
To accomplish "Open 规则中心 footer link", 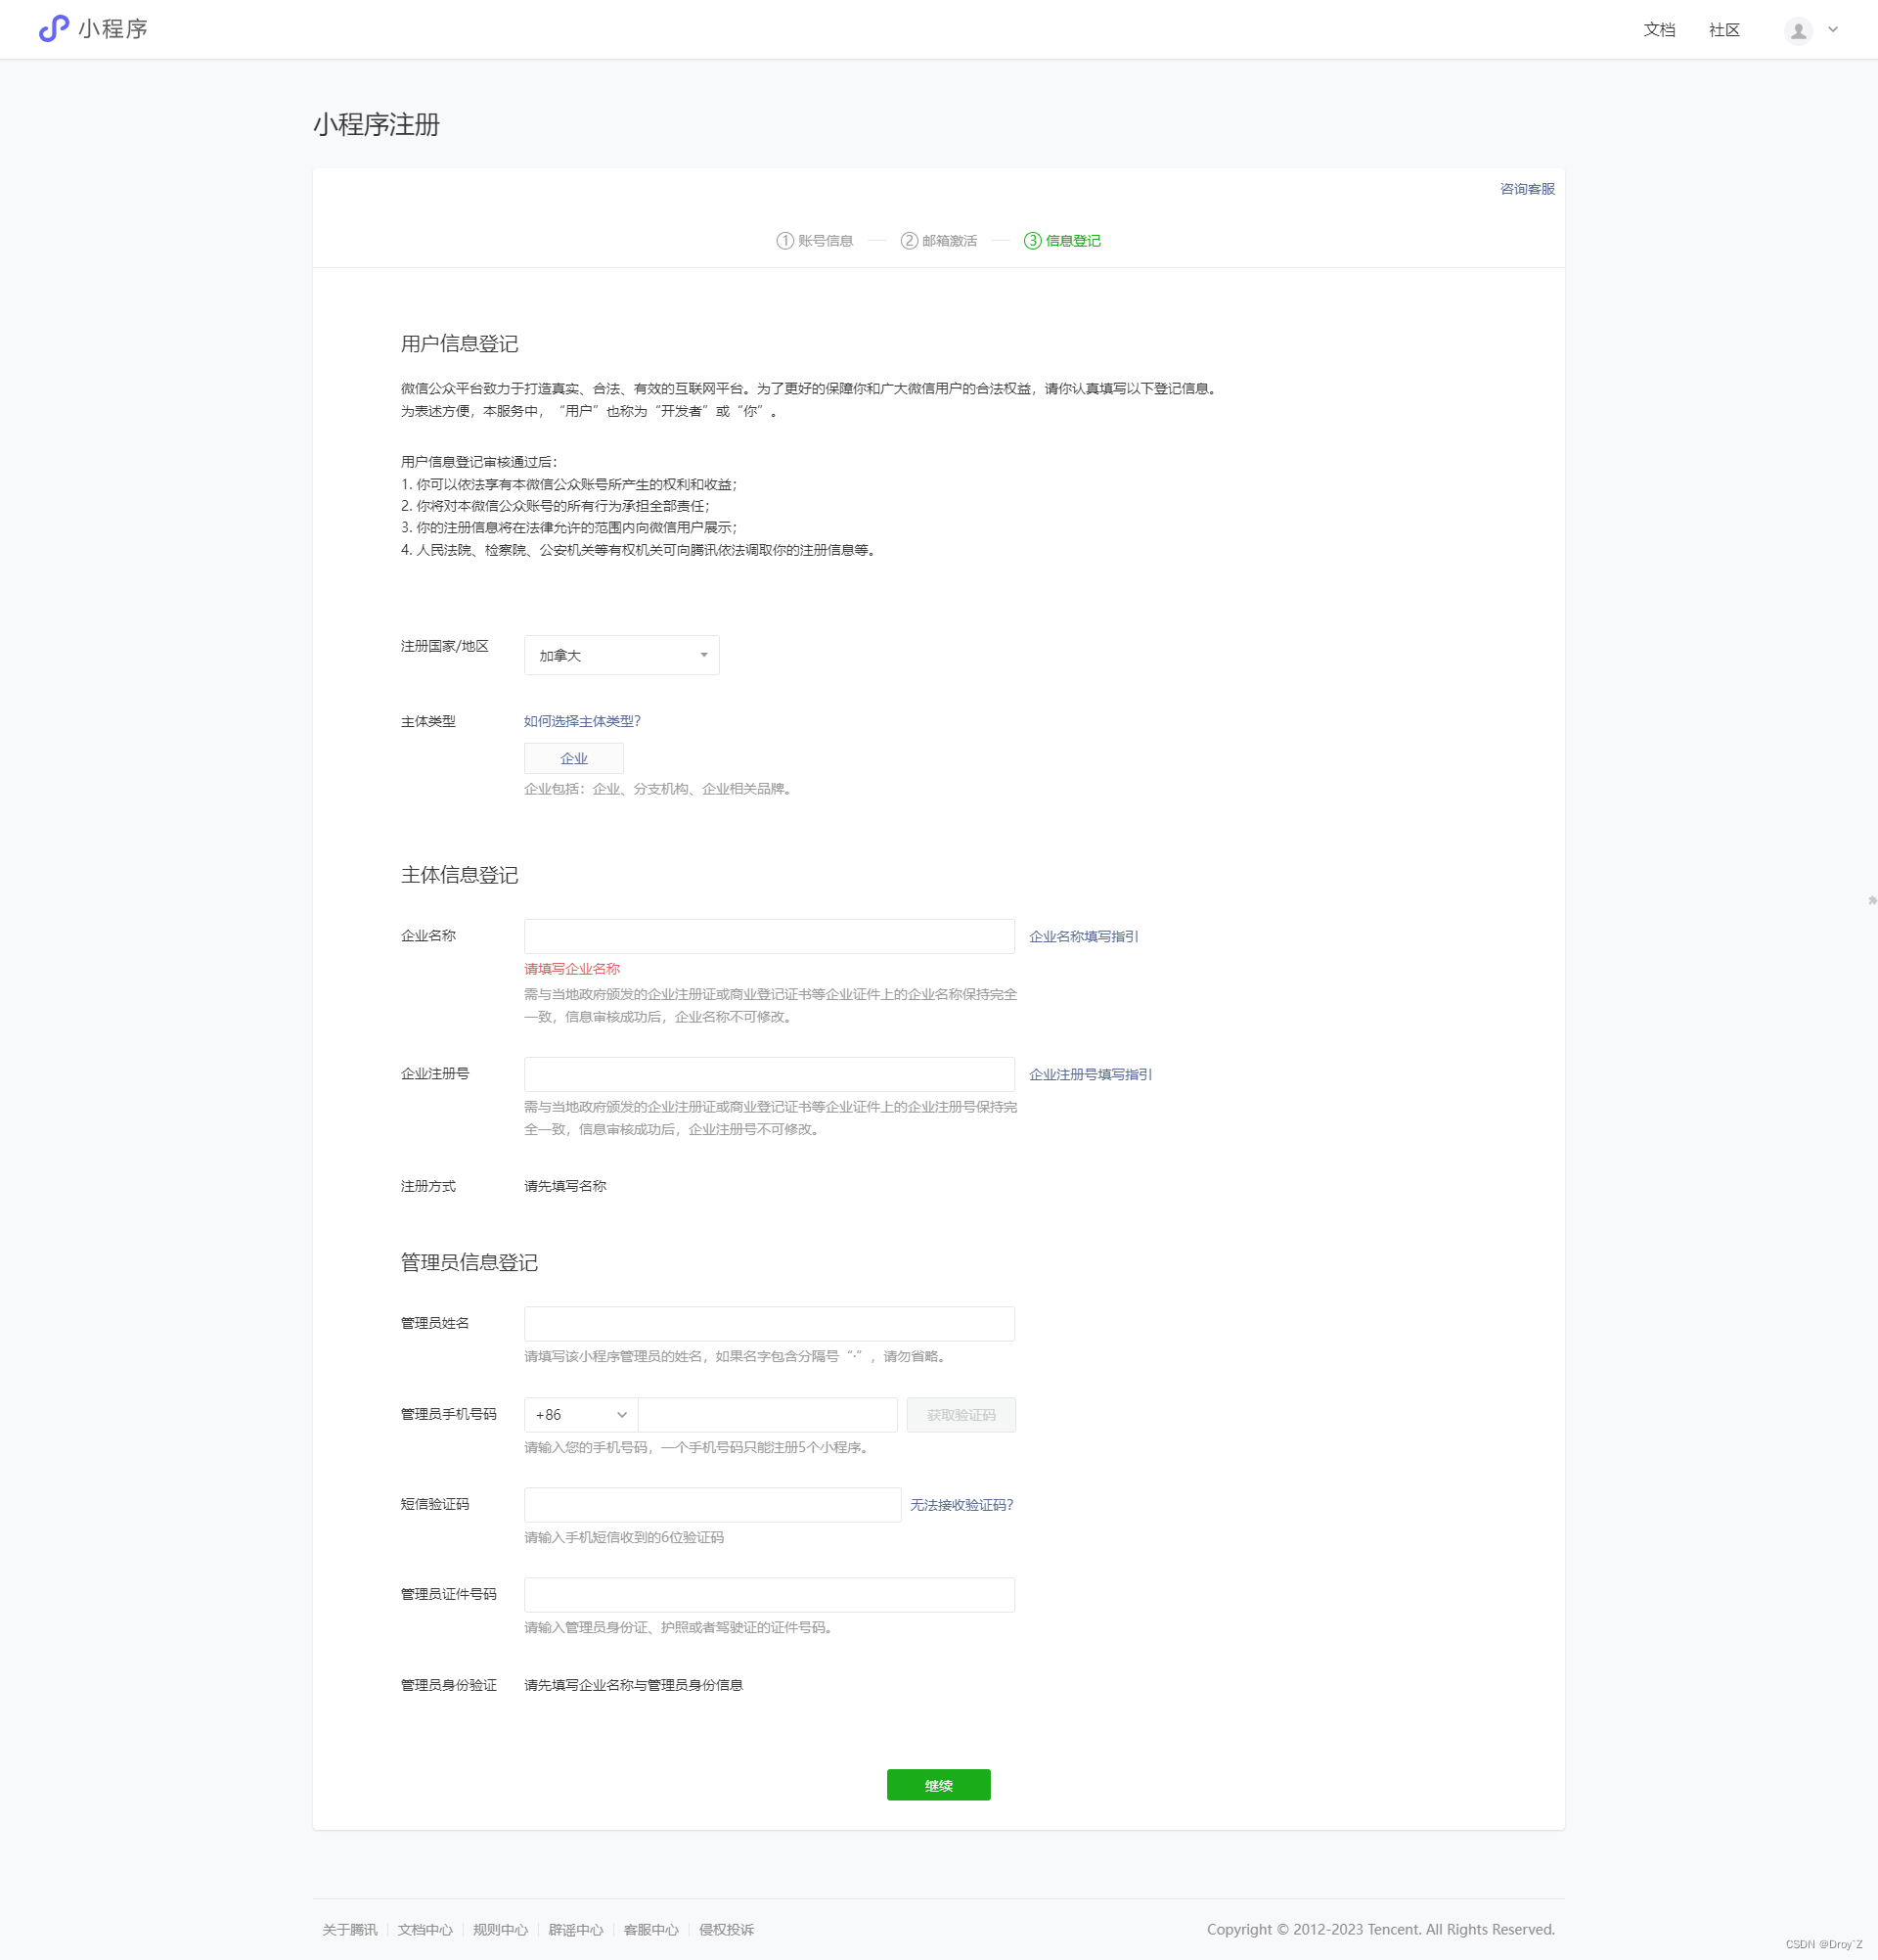I will (x=500, y=1930).
